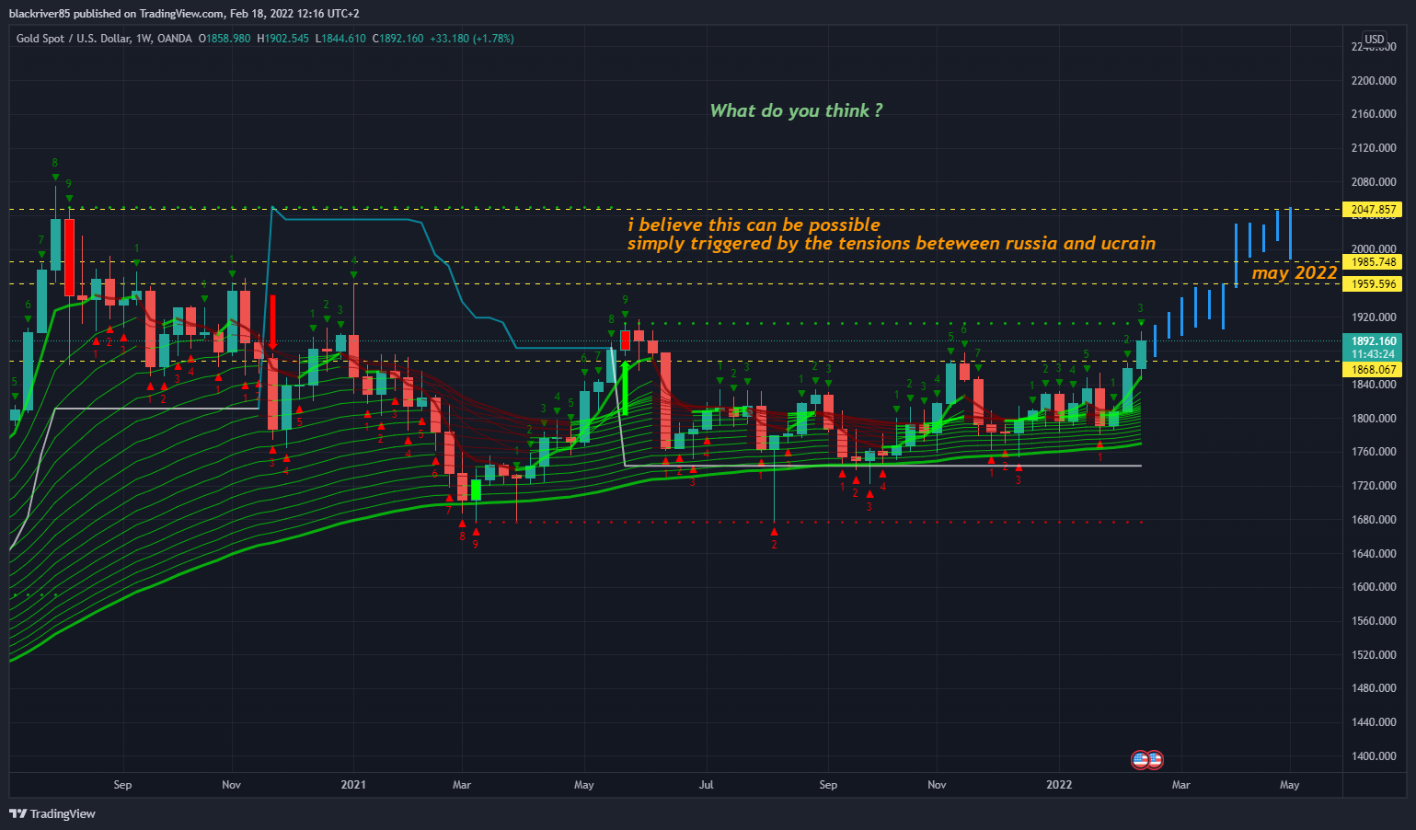Image resolution: width=1416 pixels, height=830 pixels.
Task: Click the Mar label right after 2022
Action: coord(1180,785)
